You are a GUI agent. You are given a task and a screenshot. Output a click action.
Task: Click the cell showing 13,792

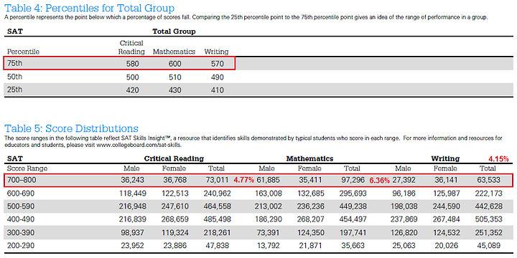(269, 246)
